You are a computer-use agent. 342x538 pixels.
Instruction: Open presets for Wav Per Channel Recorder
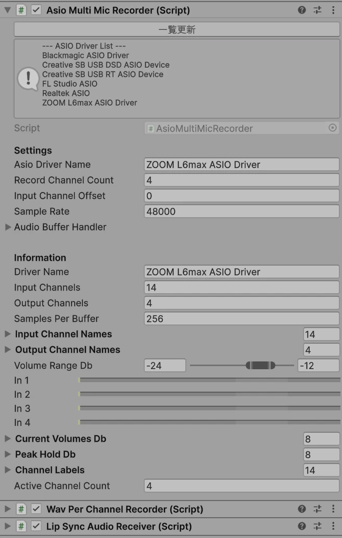318,509
